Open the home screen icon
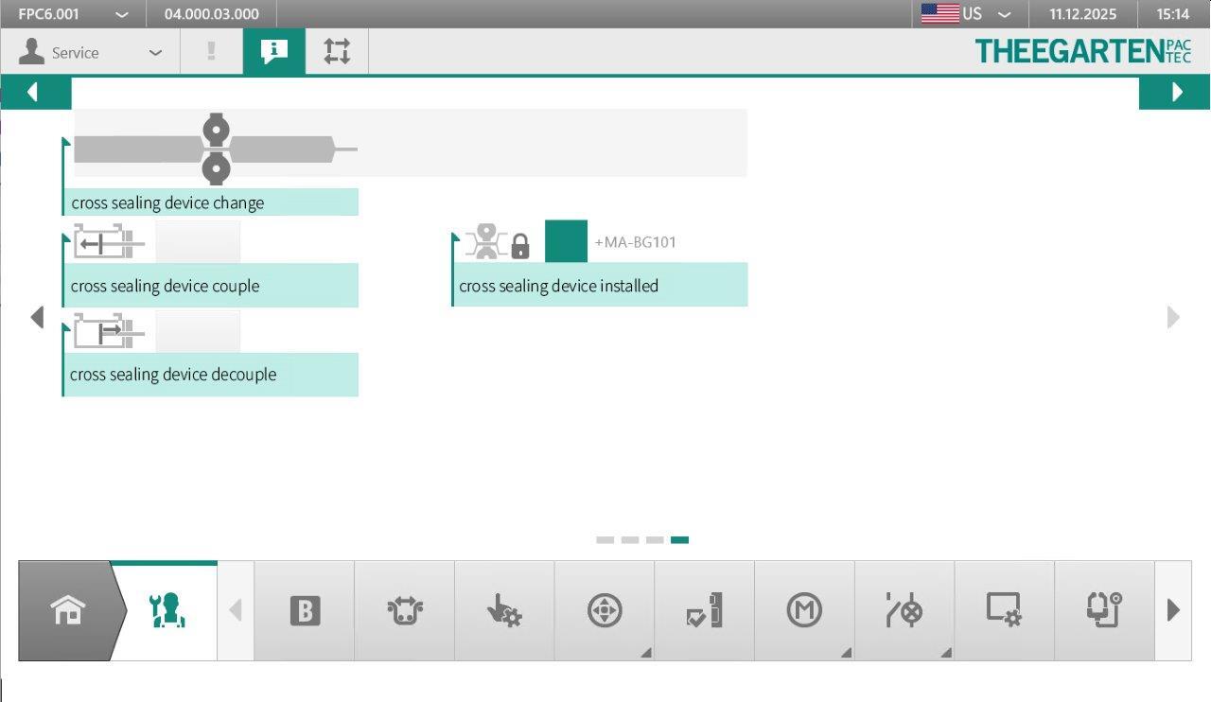Viewport: 1211px width, 702px height. pyautogui.click(x=68, y=610)
